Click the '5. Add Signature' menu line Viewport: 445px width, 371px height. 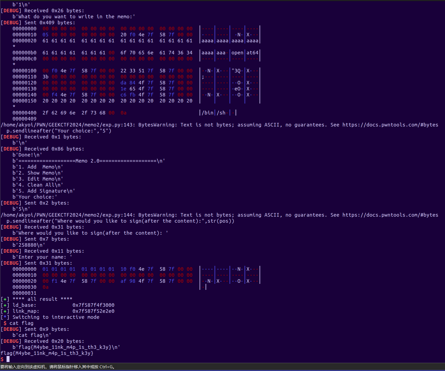click(44, 191)
